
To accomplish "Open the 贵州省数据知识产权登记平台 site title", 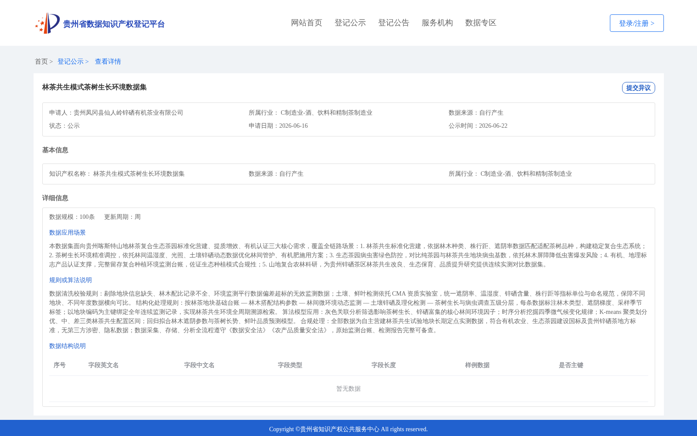I will (114, 24).
